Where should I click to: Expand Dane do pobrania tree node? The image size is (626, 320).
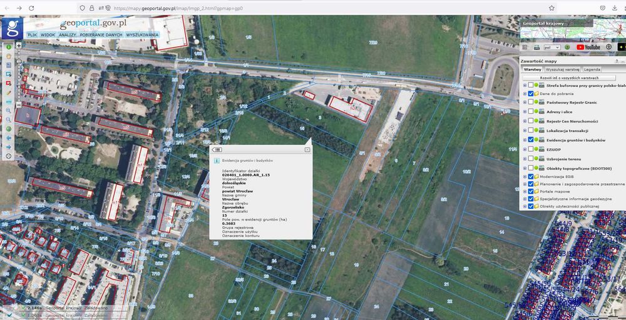point(525,94)
